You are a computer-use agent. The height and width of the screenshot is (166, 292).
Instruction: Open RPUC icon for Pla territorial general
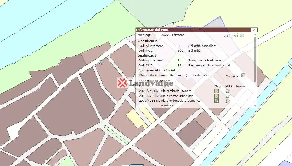227,91
